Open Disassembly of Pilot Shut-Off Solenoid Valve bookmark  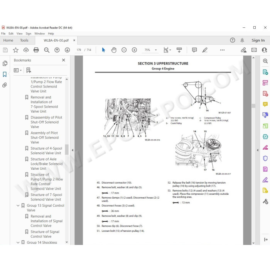point(46,122)
